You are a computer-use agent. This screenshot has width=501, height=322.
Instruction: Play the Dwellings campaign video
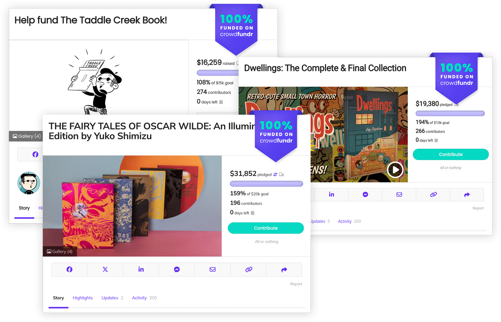(x=395, y=169)
